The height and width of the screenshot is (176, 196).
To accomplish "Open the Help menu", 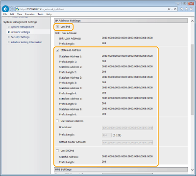I will click(49, 14).
